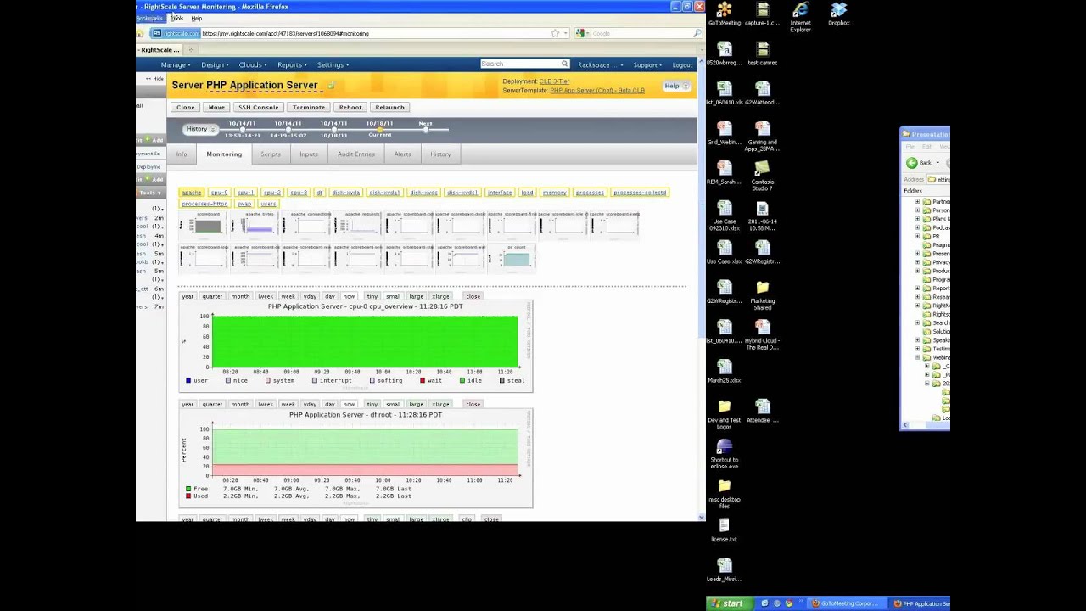This screenshot has width=1086, height=611.
Task: Click the SSH Console button
Action: click(258, 108)
